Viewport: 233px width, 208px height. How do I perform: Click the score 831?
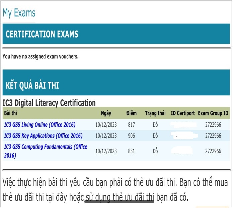(x=132, y=151)
